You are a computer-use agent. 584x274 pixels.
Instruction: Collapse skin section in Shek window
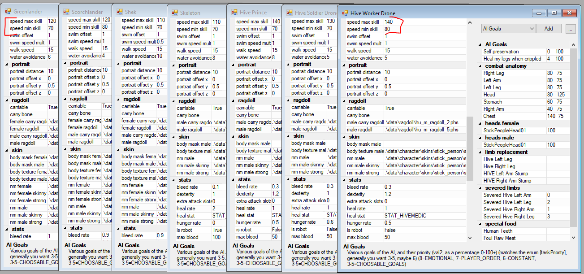tap(118, 149)
